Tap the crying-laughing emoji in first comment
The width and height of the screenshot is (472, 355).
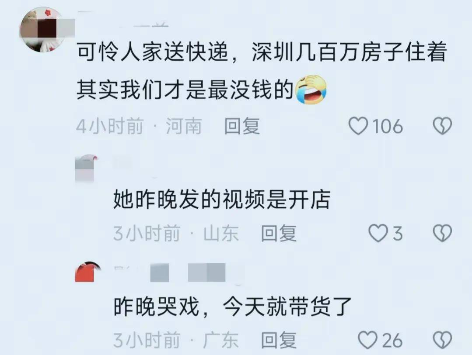pos(311,90)
